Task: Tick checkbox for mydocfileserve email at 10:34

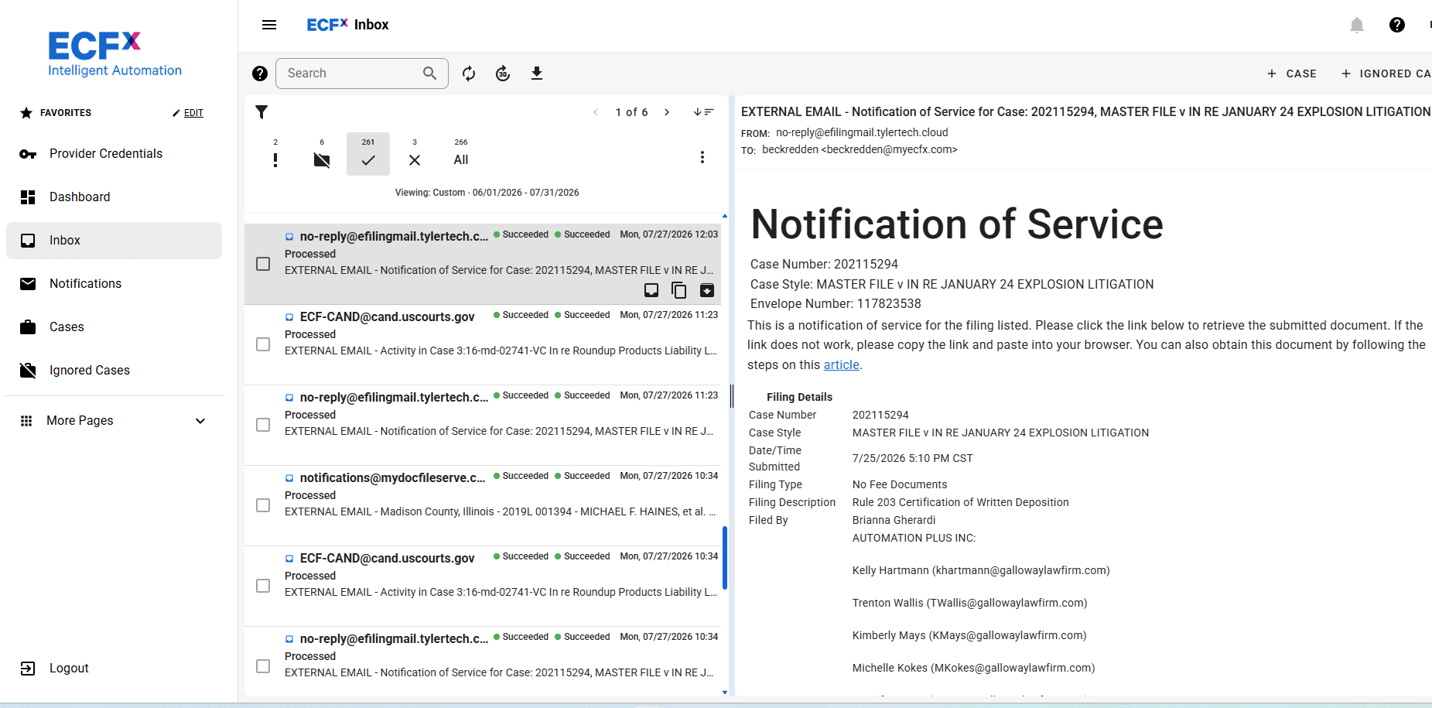Action: coord(263,506)
